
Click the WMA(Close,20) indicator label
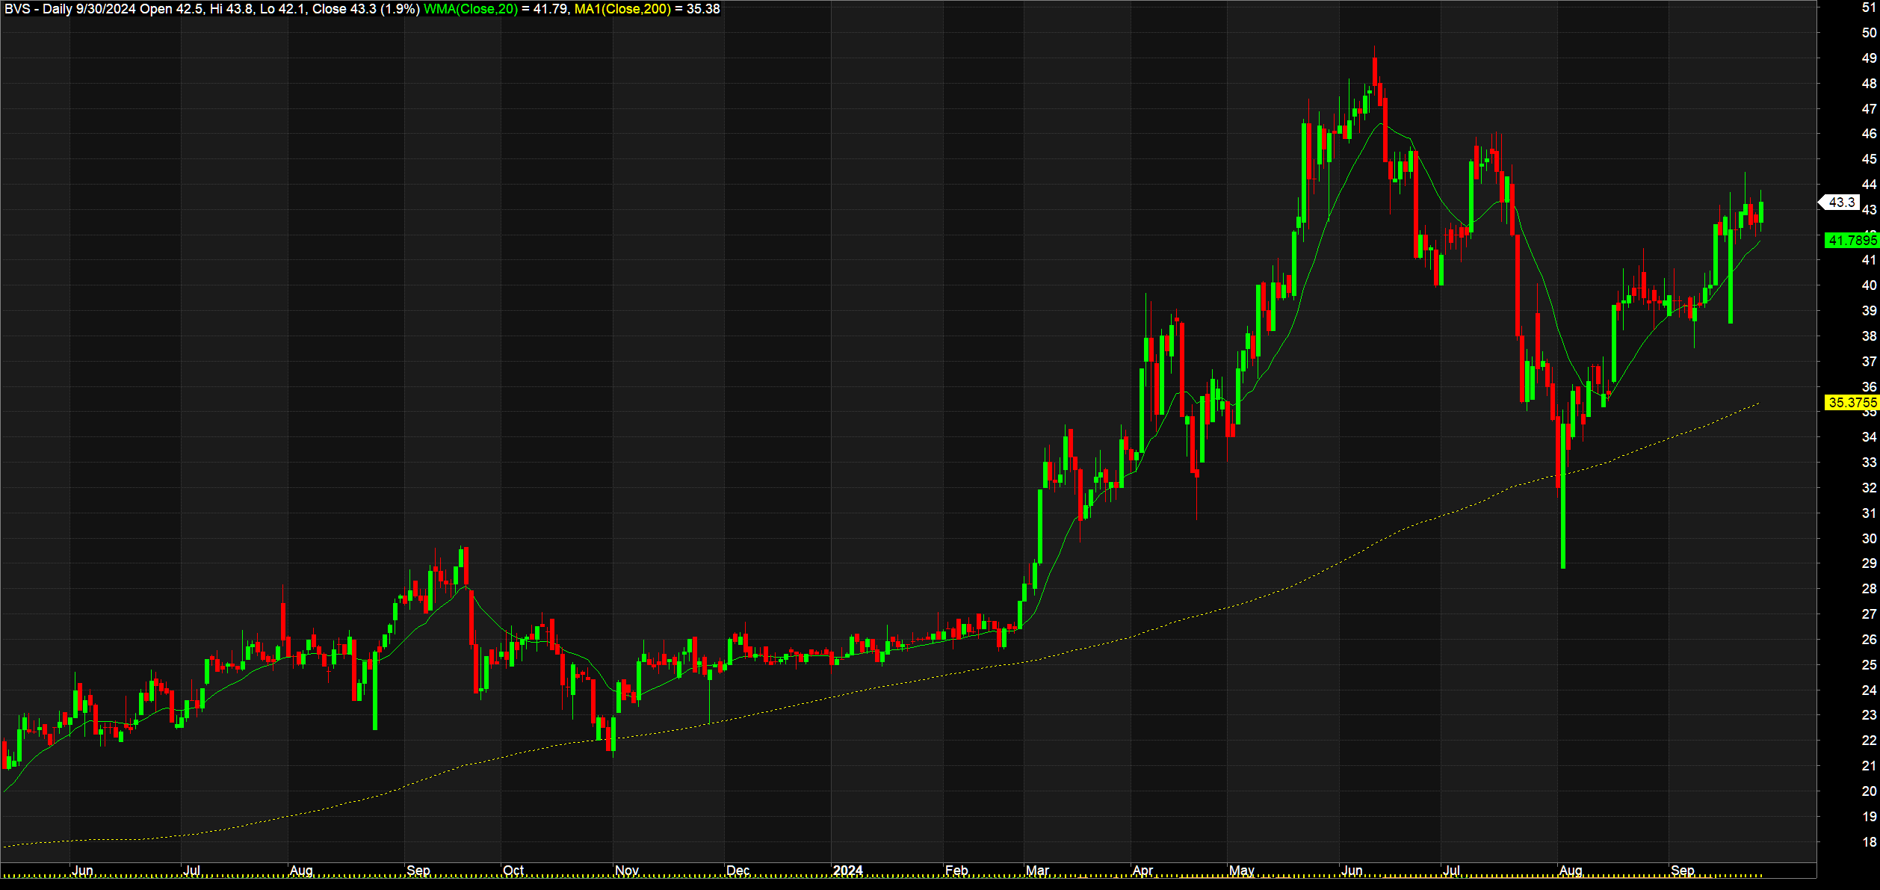470,9
